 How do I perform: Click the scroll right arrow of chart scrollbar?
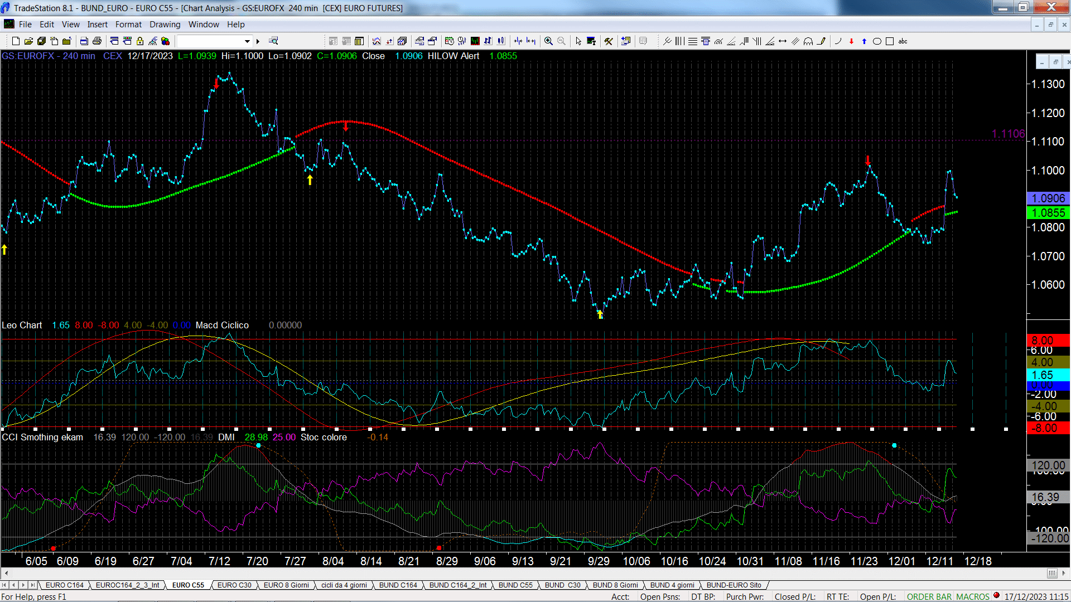pos(1064,573)
